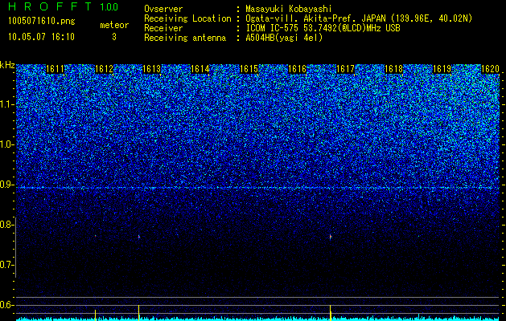Click the date stamp 10.05.07 16:10

42,37
